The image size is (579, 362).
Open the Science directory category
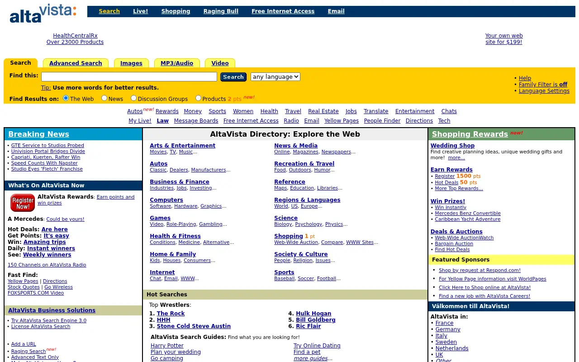pos(286,218)
